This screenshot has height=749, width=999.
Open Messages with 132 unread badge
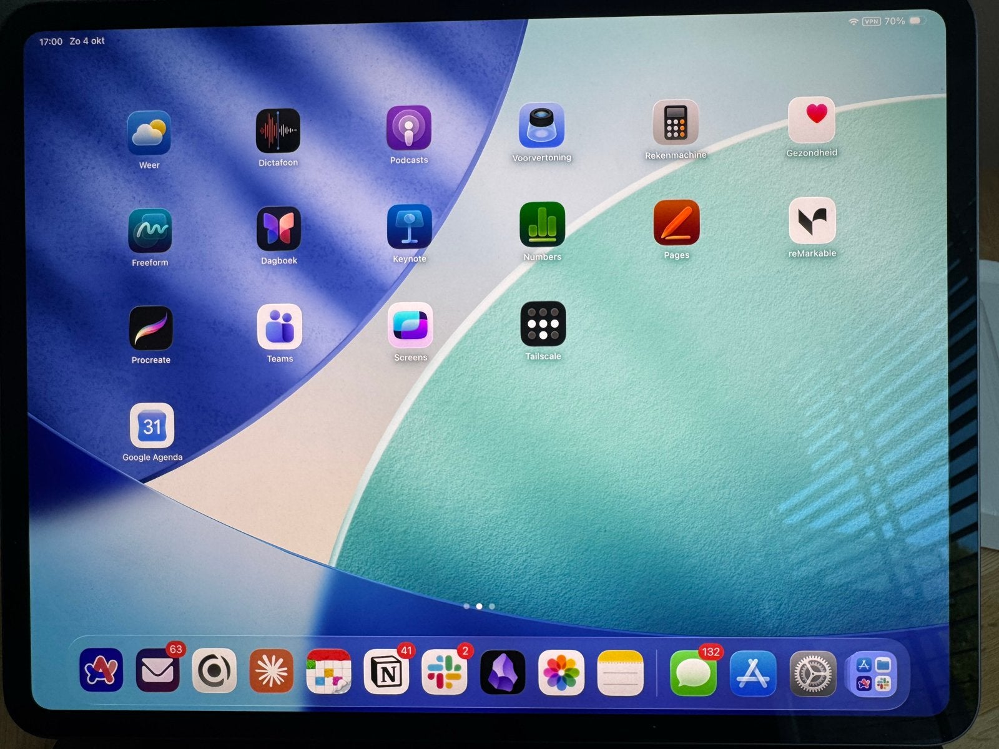click(x=693, y=673)
